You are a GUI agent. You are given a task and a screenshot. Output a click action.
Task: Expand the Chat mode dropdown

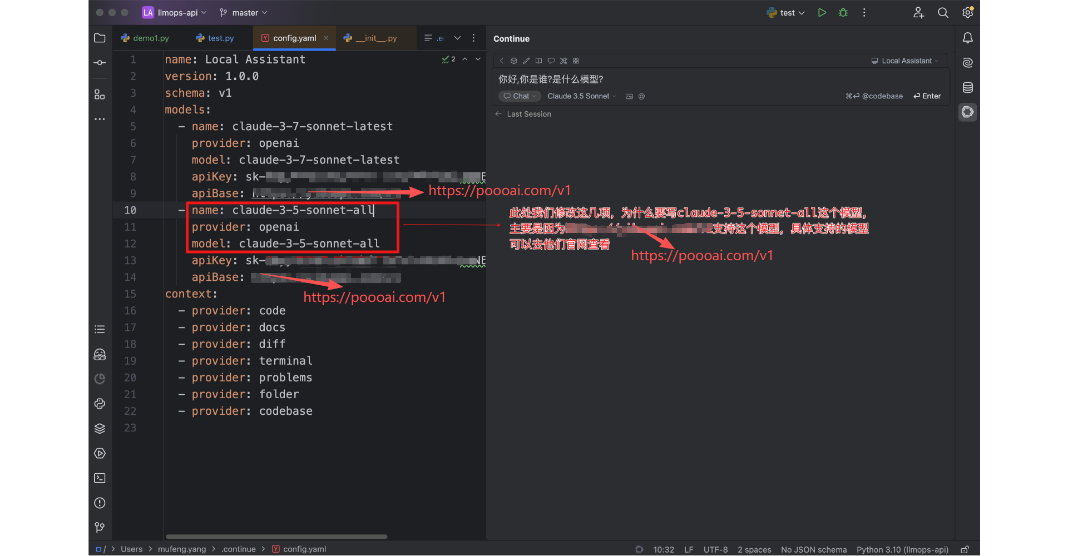pyautogui.click(x=520, y=96)
